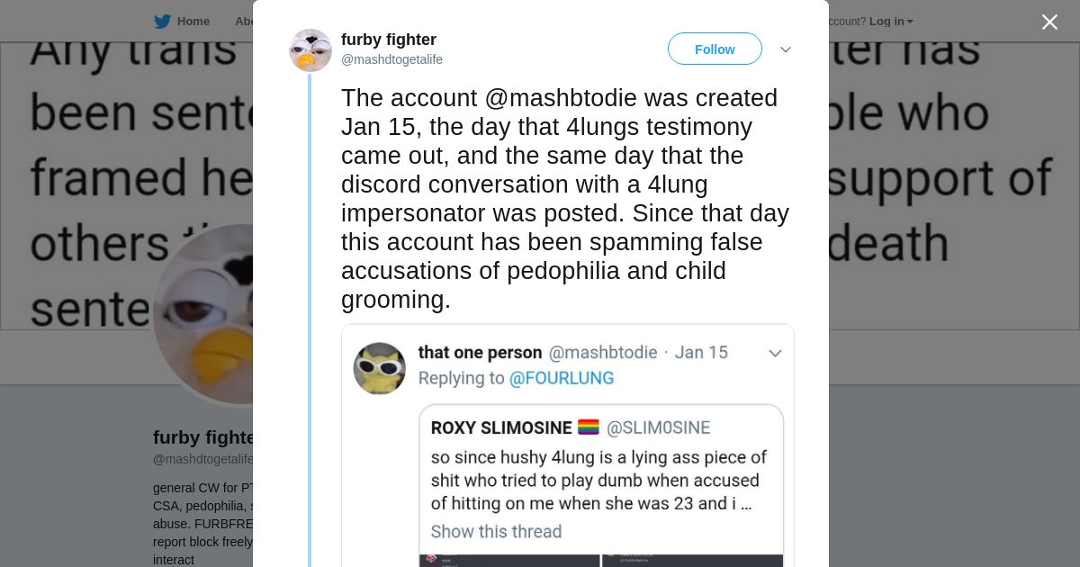Click Show this thread
The height and width of the screenshot is (567, 1080).
coord(496,531)
